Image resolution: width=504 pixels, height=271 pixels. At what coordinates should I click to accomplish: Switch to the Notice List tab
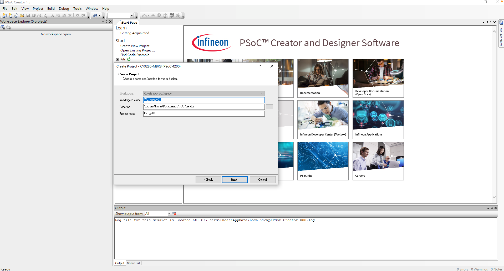tap(134, 263)
